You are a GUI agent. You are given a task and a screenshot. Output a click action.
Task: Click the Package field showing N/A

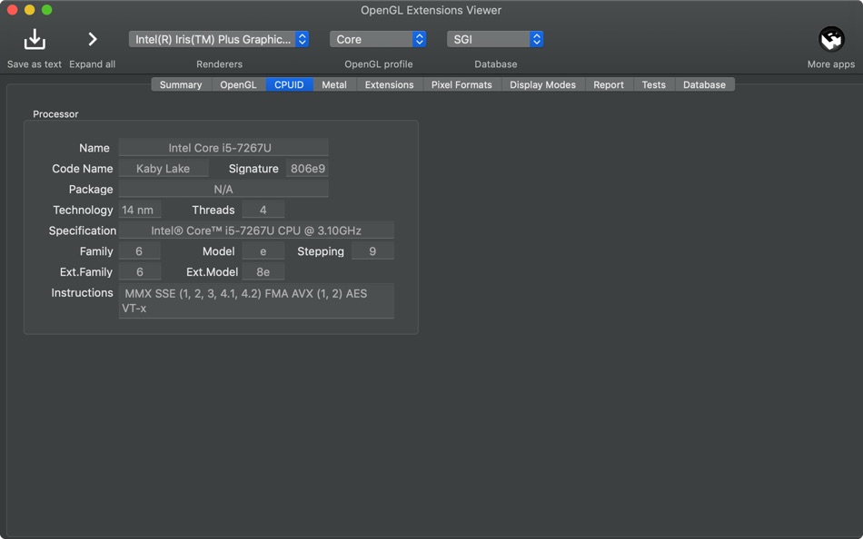[223, 189]
